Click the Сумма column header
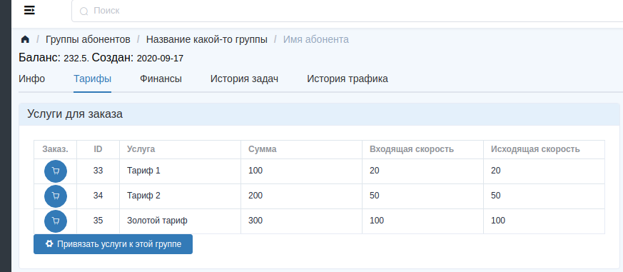 point(262,149)
